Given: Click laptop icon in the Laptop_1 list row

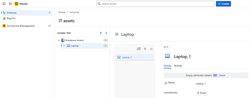Looking at the screenshot, I should tap(119, 57).
